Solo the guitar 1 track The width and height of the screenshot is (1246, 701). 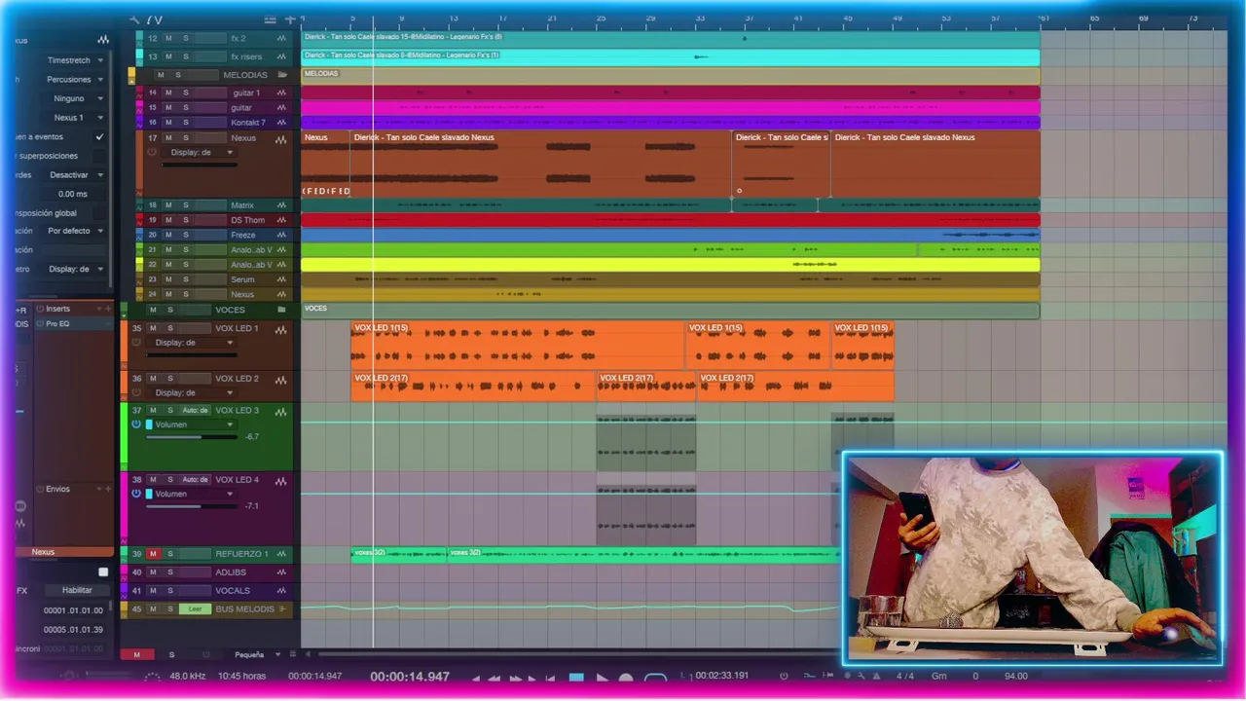pos(185,93)
